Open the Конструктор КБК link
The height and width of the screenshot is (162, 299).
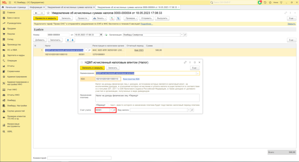131,79
